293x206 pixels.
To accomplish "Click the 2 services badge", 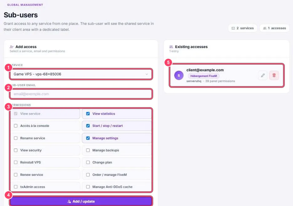I will coord(243,28).
